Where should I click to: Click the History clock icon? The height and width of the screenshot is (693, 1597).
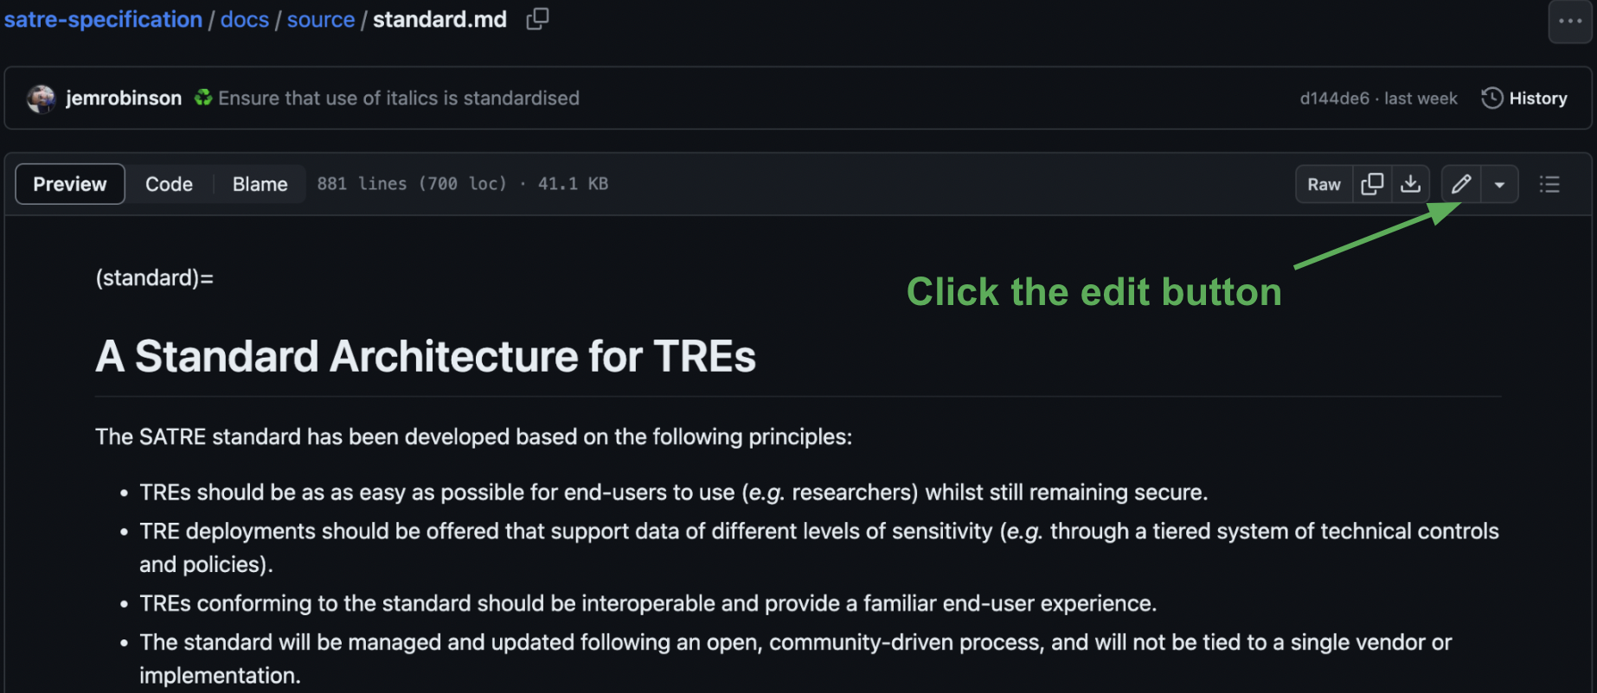(x=1492, y=99)
